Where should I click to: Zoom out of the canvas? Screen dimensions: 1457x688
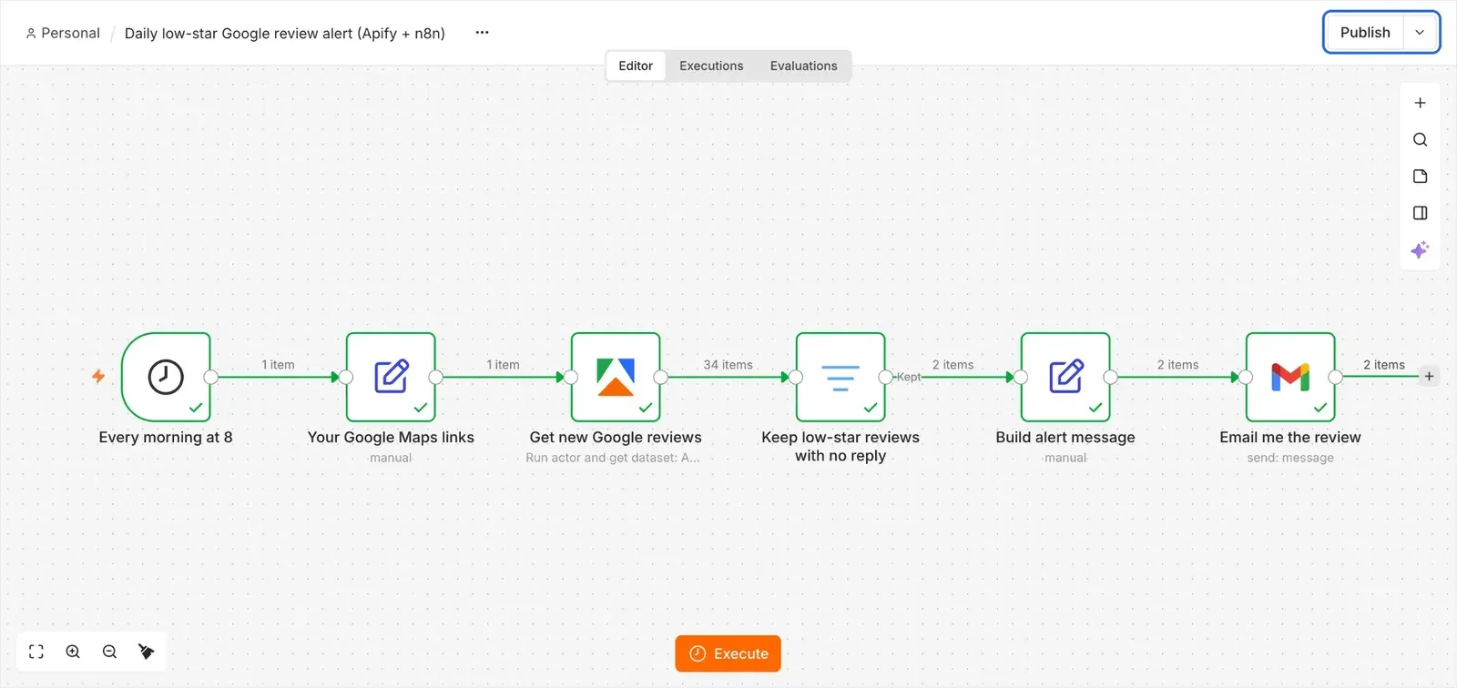coord(109,652)
